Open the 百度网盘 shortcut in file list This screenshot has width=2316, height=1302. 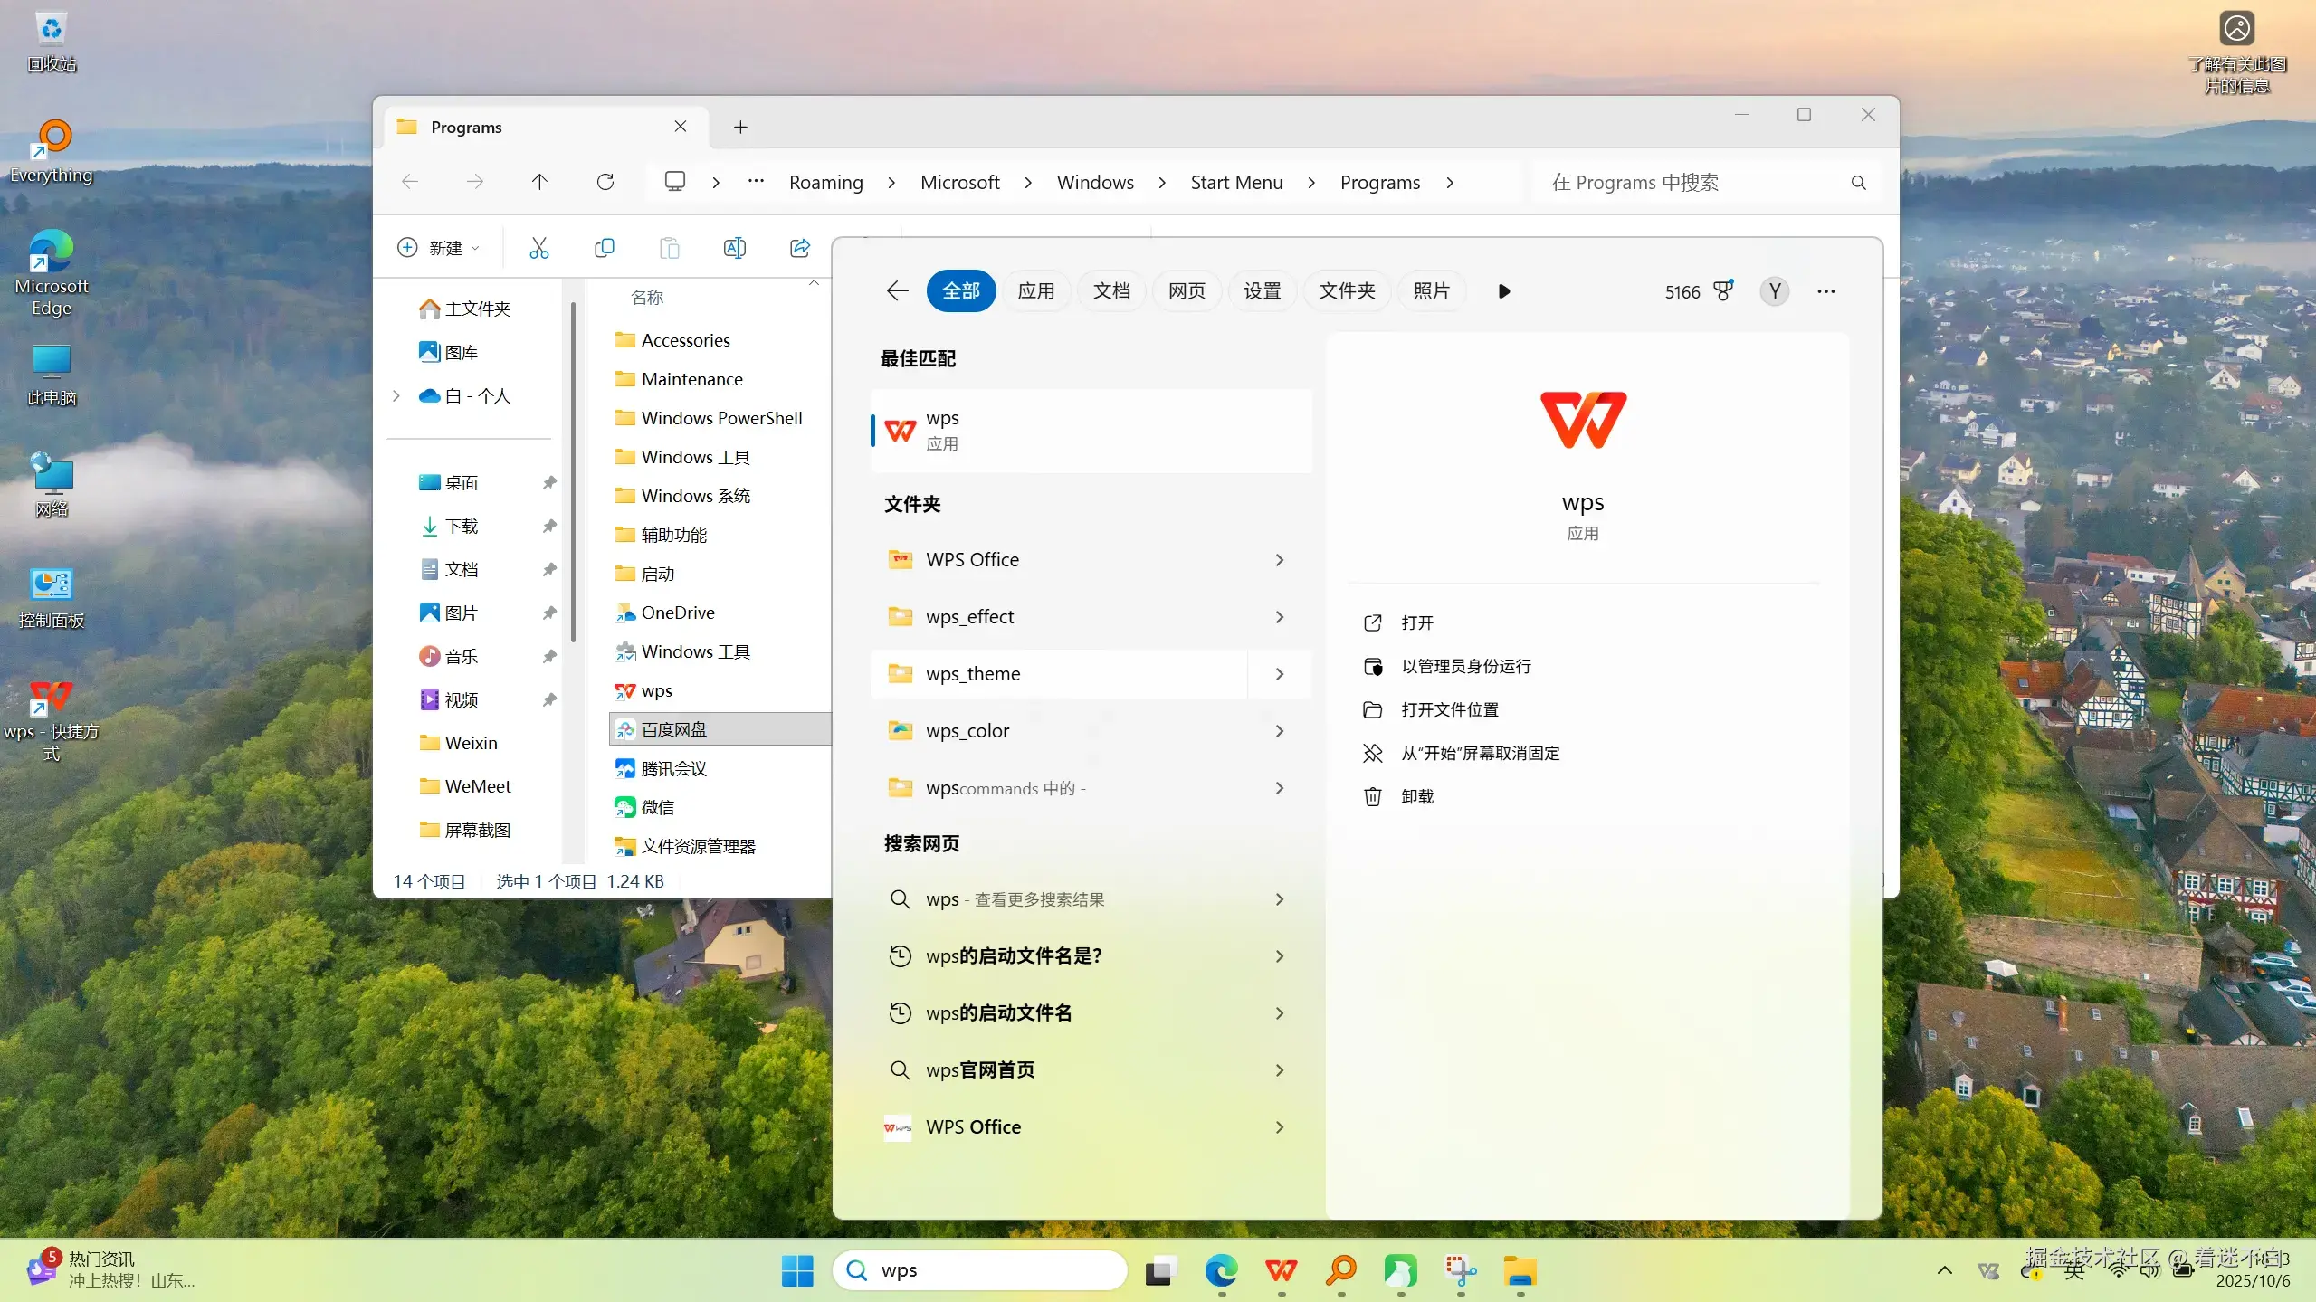(674, 729)
